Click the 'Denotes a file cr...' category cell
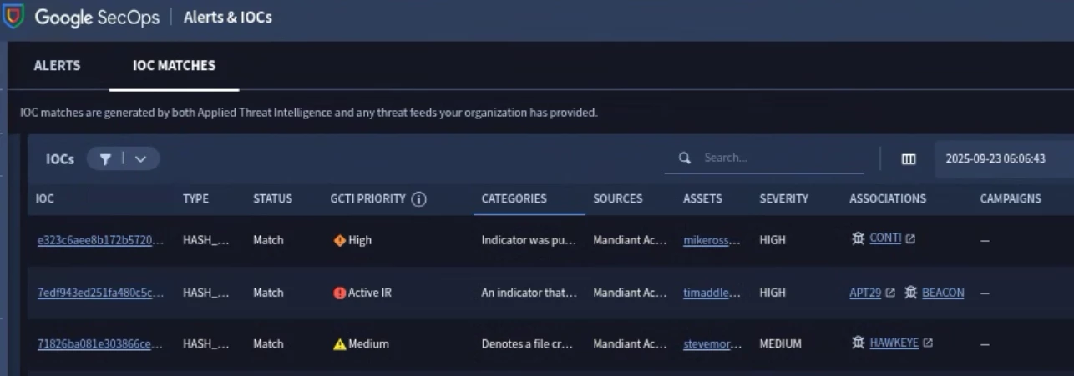This screenshot has height=376, width=1074. [527, 343]
